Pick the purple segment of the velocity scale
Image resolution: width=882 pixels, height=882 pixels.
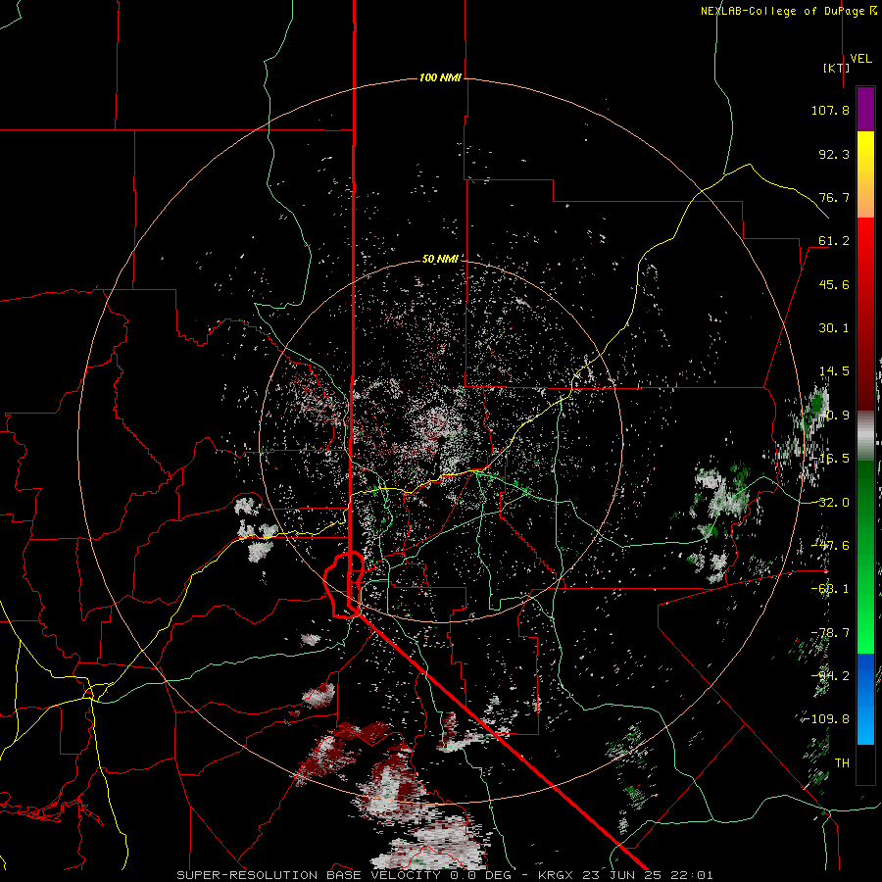pos(865,109)
